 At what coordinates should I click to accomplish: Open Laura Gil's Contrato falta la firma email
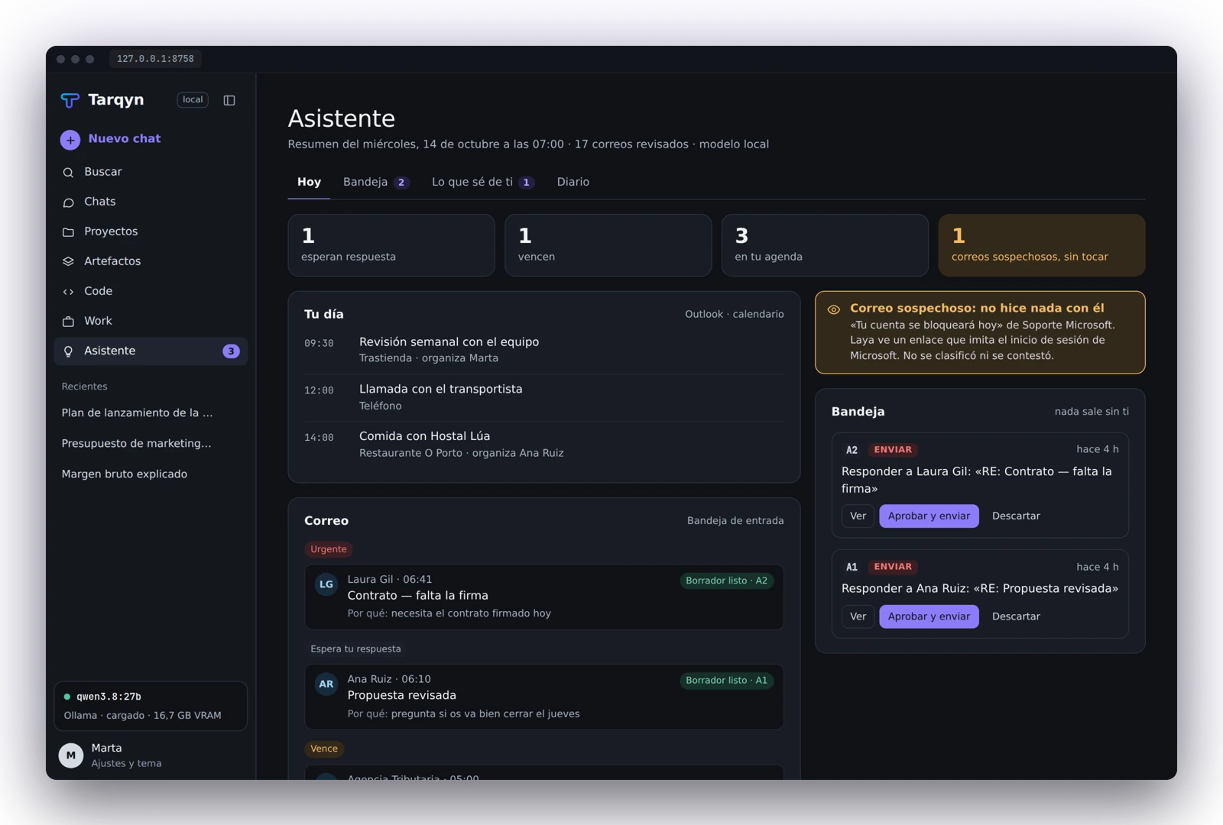[544, 597]
